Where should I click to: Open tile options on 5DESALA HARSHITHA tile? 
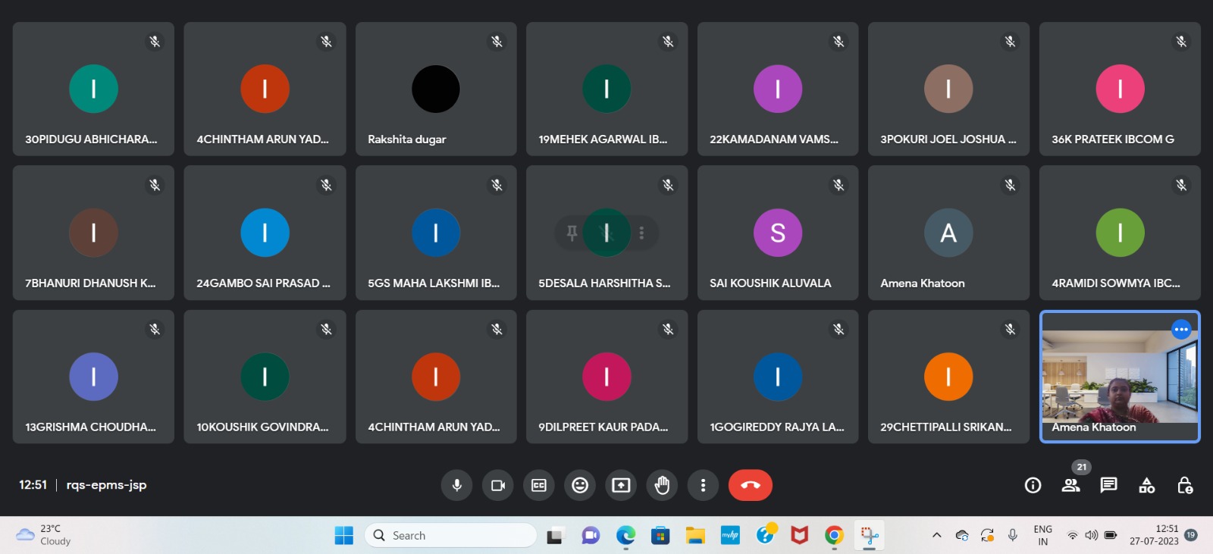pos(641,233)
